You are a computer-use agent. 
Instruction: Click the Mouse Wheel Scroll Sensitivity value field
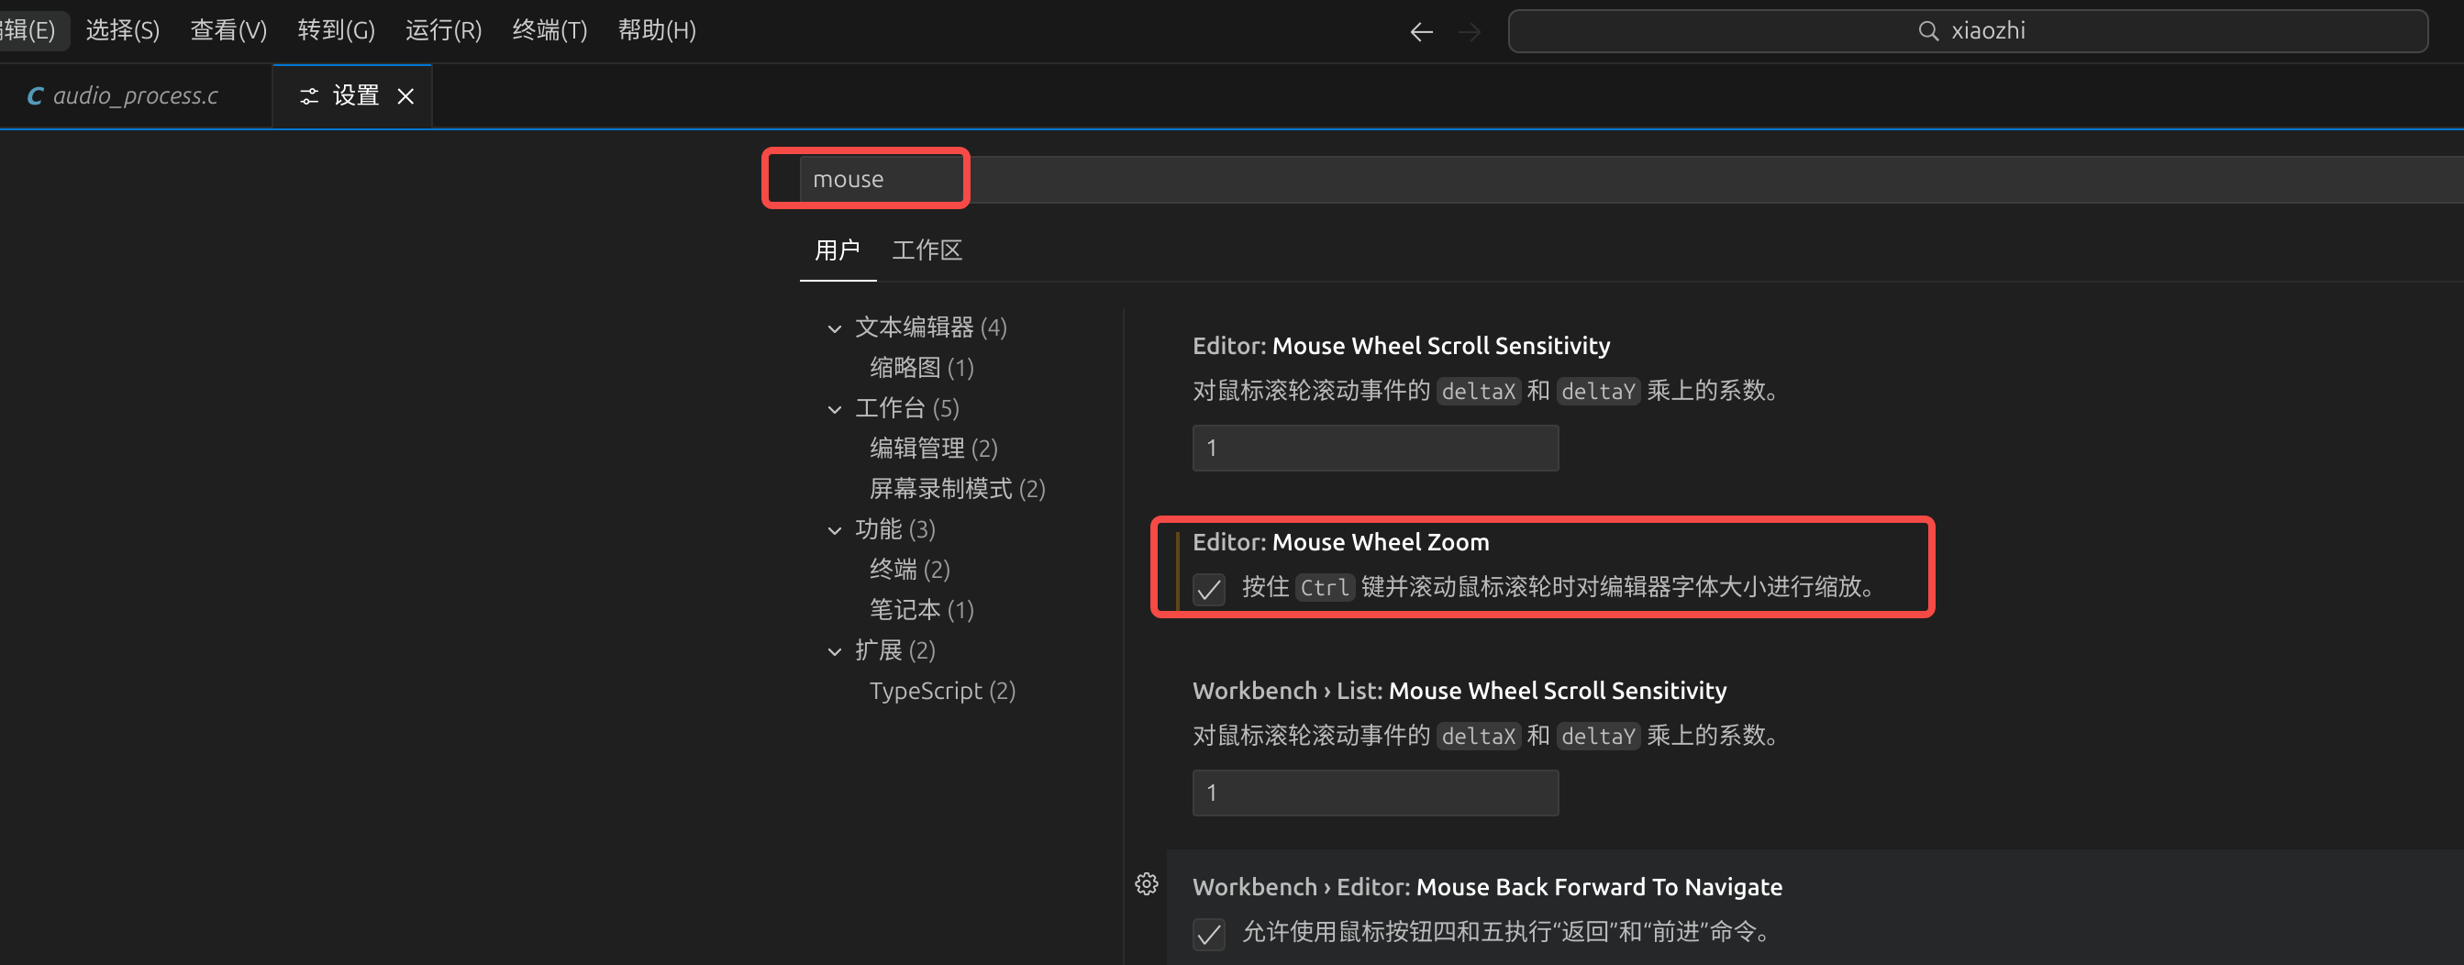point(1374,447)
